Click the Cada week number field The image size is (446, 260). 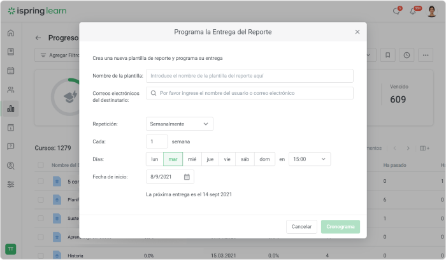157,141
